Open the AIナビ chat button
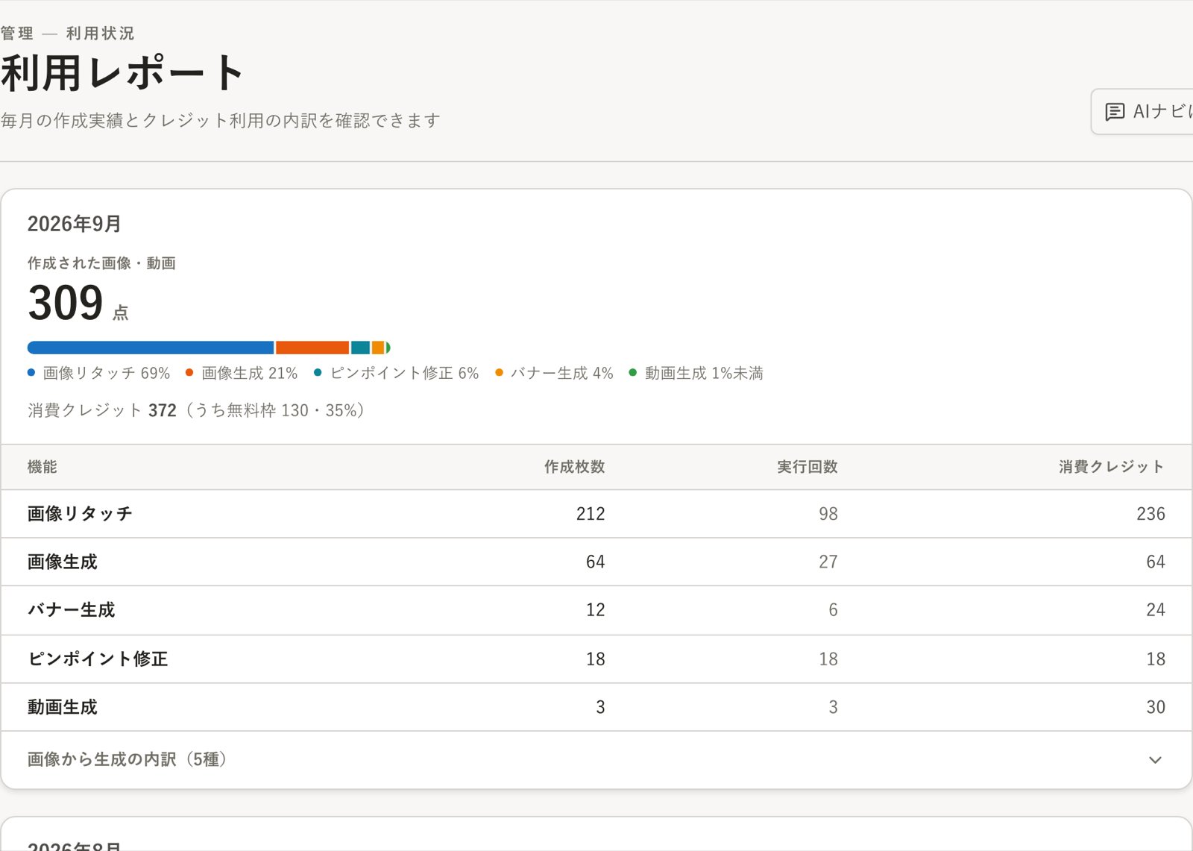Image resolution: width=1193 pixels, height=851 pixels. (1142, 112)
